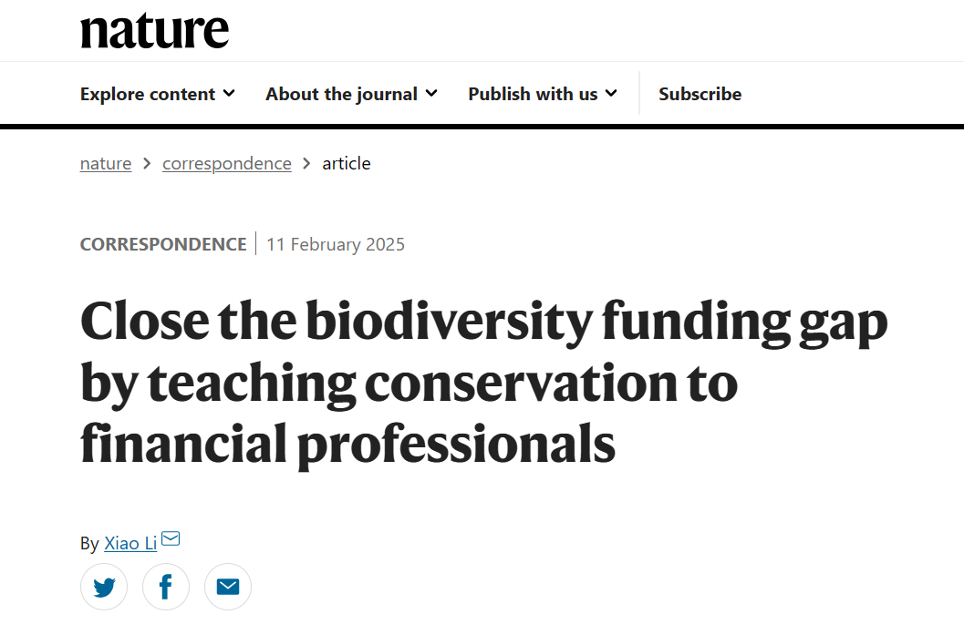The height and width of the screenshot is (635, 964).
Task: Open the About the journal menu label
Action: coord(341,94)
